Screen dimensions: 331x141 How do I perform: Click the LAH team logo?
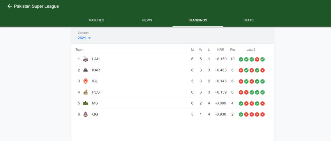(x=85, y=59)
